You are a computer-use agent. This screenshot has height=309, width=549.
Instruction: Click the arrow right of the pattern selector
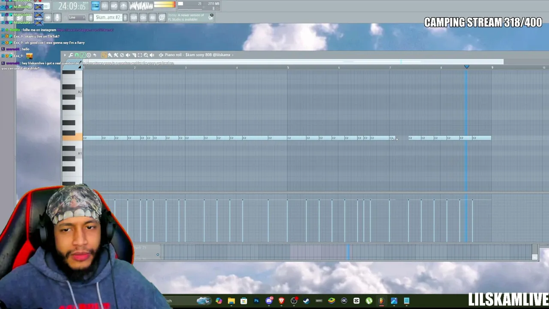(125, 17)
